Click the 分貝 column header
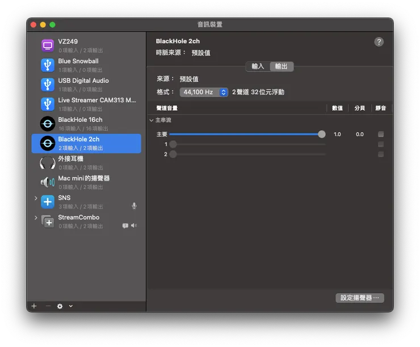Screen dimensions: 420x347 [x=359, y=108]
